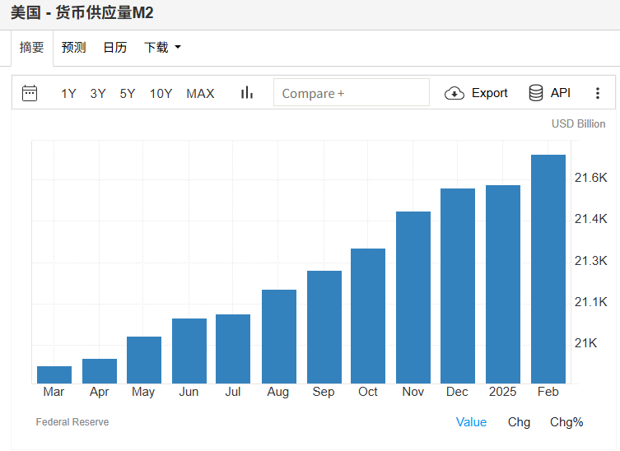This screenshot has height=451, width=620.
Task: Click the Feb bar in chart
Action: [x=548, y=269]
